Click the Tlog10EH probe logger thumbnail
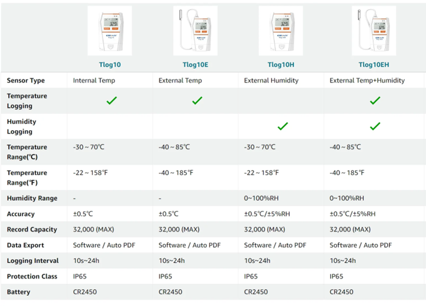Screen dimensions: 426x306 click(x=374, y=31)
